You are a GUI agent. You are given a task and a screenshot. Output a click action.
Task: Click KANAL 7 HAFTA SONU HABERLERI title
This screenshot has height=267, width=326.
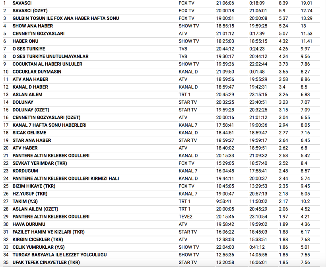coord(50,125)
